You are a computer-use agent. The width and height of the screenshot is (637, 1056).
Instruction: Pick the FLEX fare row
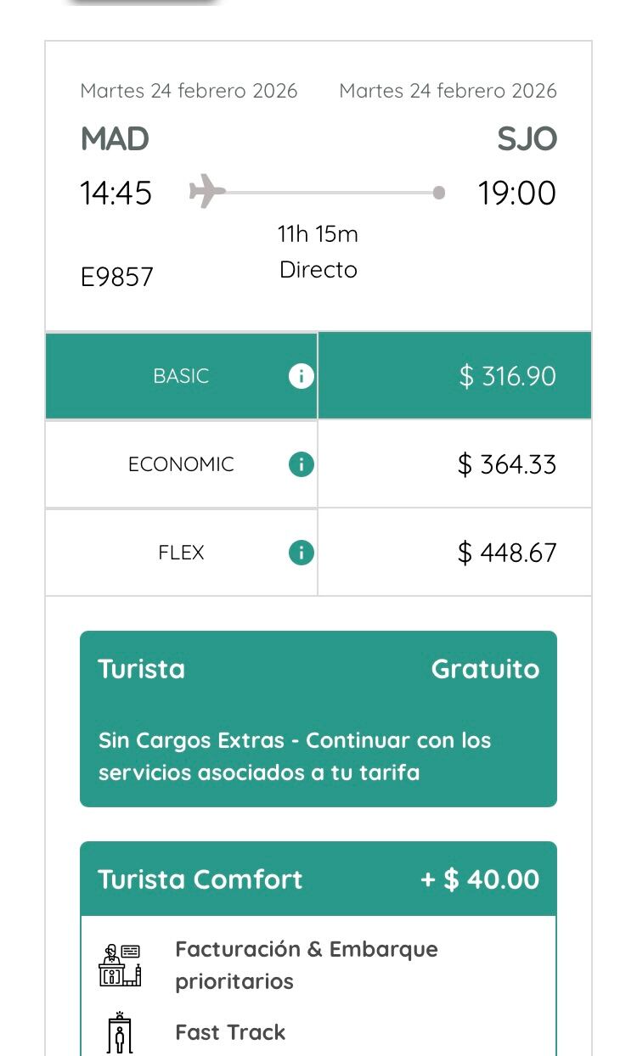(x=181, y=553)
